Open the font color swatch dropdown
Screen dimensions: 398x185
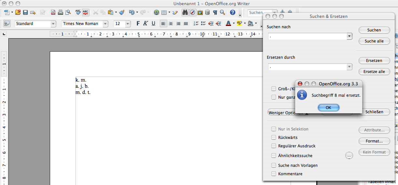[234, 23]
